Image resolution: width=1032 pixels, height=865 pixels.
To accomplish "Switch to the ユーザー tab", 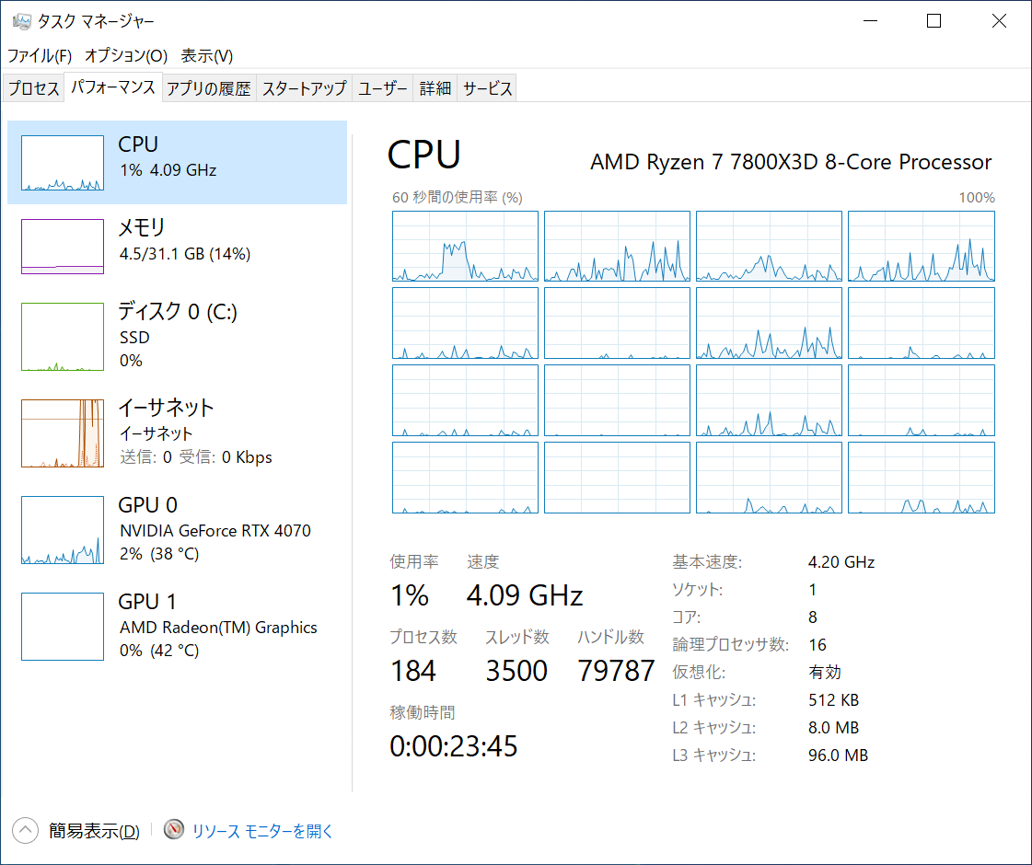I will pyautogui.click(x=382, y=89).
